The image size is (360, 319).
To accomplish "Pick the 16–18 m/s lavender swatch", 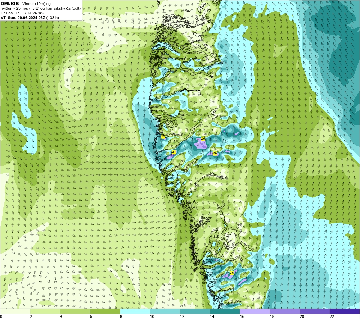I will pos(255,311).
